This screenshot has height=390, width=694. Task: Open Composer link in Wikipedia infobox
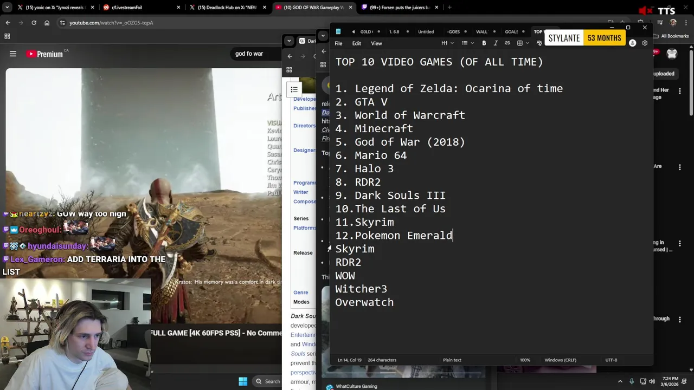[x=305, y=201]
